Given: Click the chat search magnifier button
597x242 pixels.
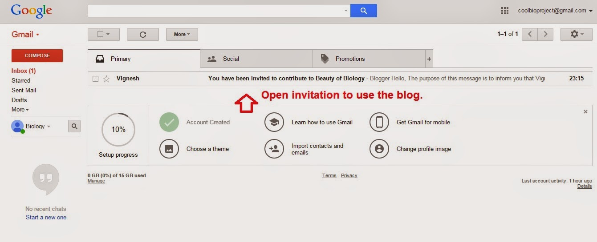Looking at the screenshot, I should (74, 127).
